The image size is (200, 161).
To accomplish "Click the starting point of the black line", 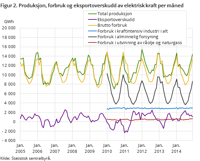I will pyautogui.click(x=107, y=73).
